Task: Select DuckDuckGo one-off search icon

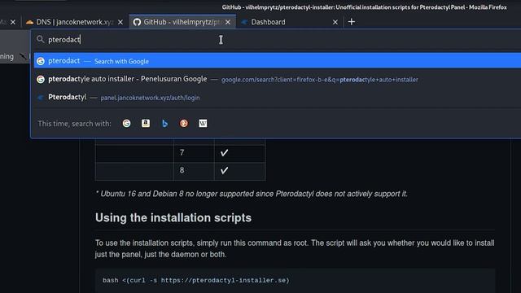Action: point(184,124)
